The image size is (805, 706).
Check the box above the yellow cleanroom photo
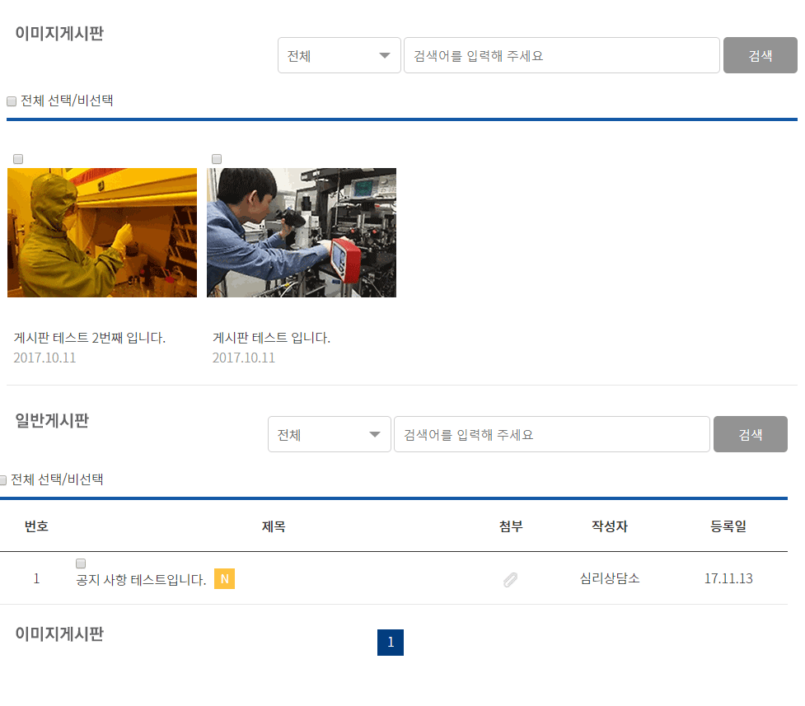click(x=18, y=159)
